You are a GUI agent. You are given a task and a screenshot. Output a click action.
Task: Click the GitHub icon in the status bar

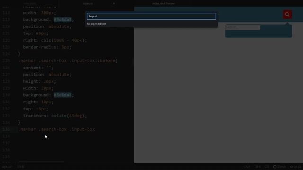pos(275,167)
